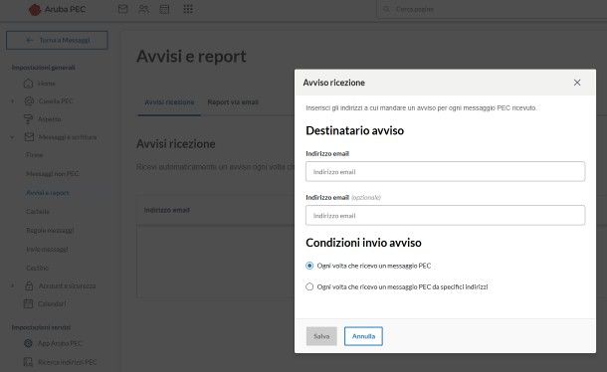Click the first Indirizzo email field
Image resolution: width=607 pixels, height=372 pixels.
tap(445, 171)
